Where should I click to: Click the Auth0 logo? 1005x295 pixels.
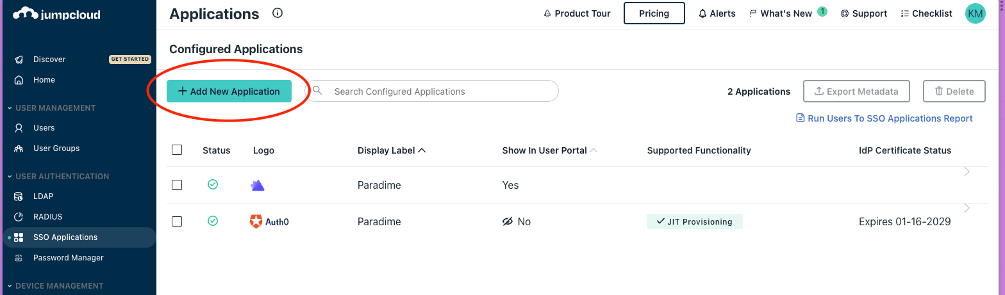click(269, 222)
